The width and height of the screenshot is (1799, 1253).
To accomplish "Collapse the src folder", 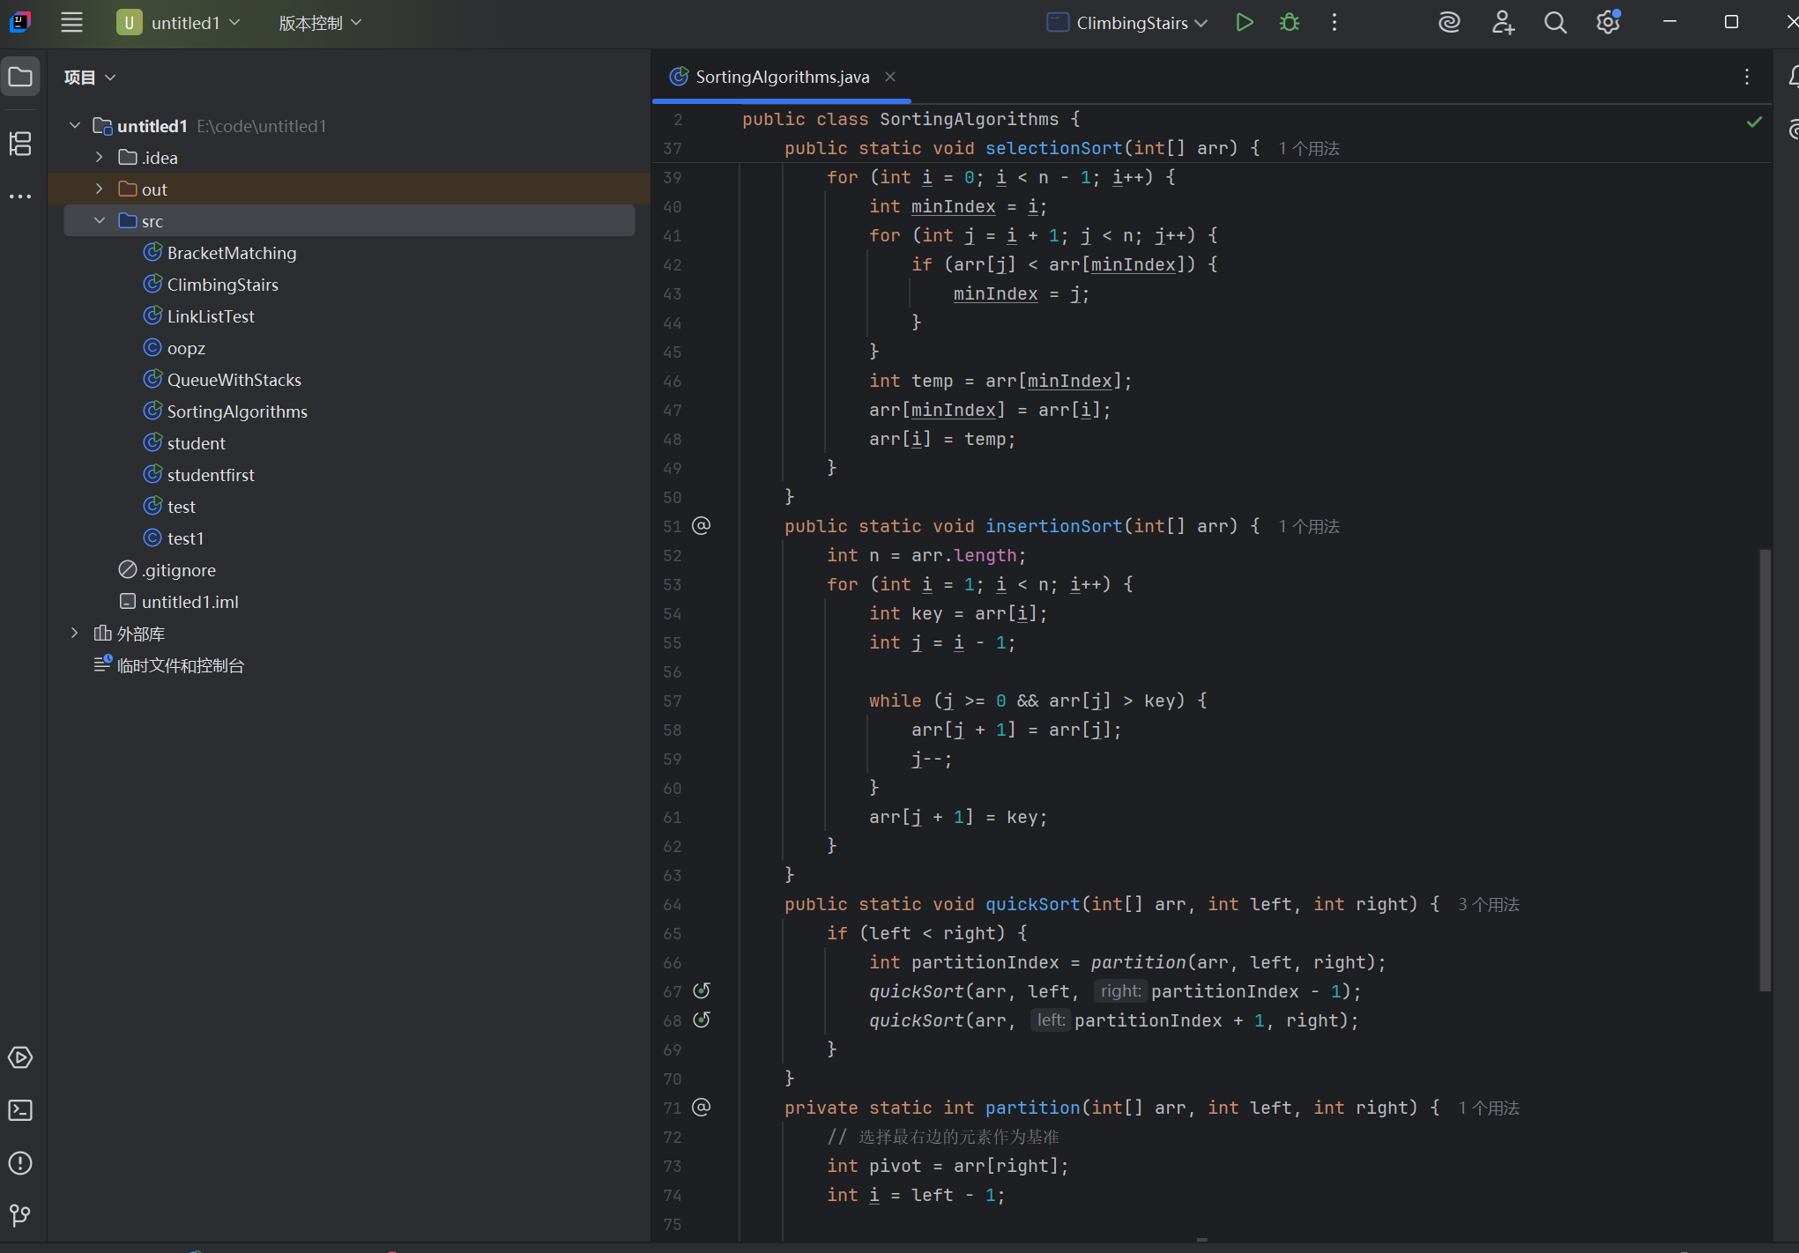I will [99, 221].
